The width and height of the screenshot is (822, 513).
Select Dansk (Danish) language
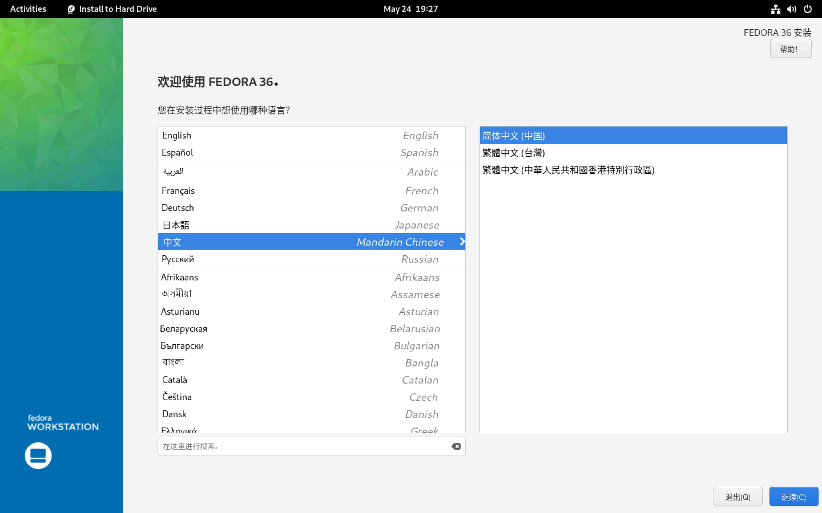coord(311,414)
